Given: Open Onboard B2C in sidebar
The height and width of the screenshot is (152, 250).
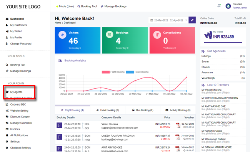Looking at the screenshot, I should coord(18,104).
